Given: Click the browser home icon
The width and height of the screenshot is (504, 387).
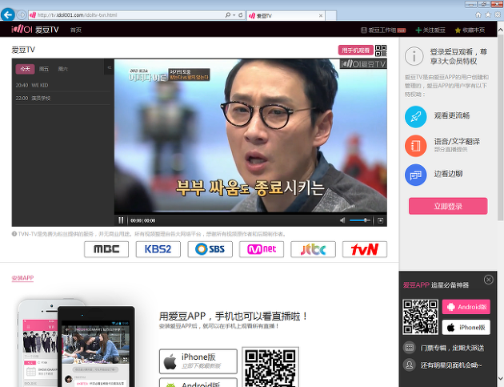Looking at the screenshot, I should coord(478,14).
